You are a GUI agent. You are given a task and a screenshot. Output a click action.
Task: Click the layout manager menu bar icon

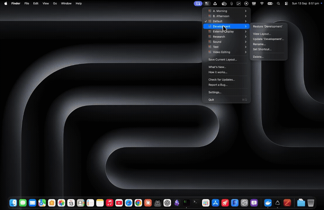[x=207, y=4]
